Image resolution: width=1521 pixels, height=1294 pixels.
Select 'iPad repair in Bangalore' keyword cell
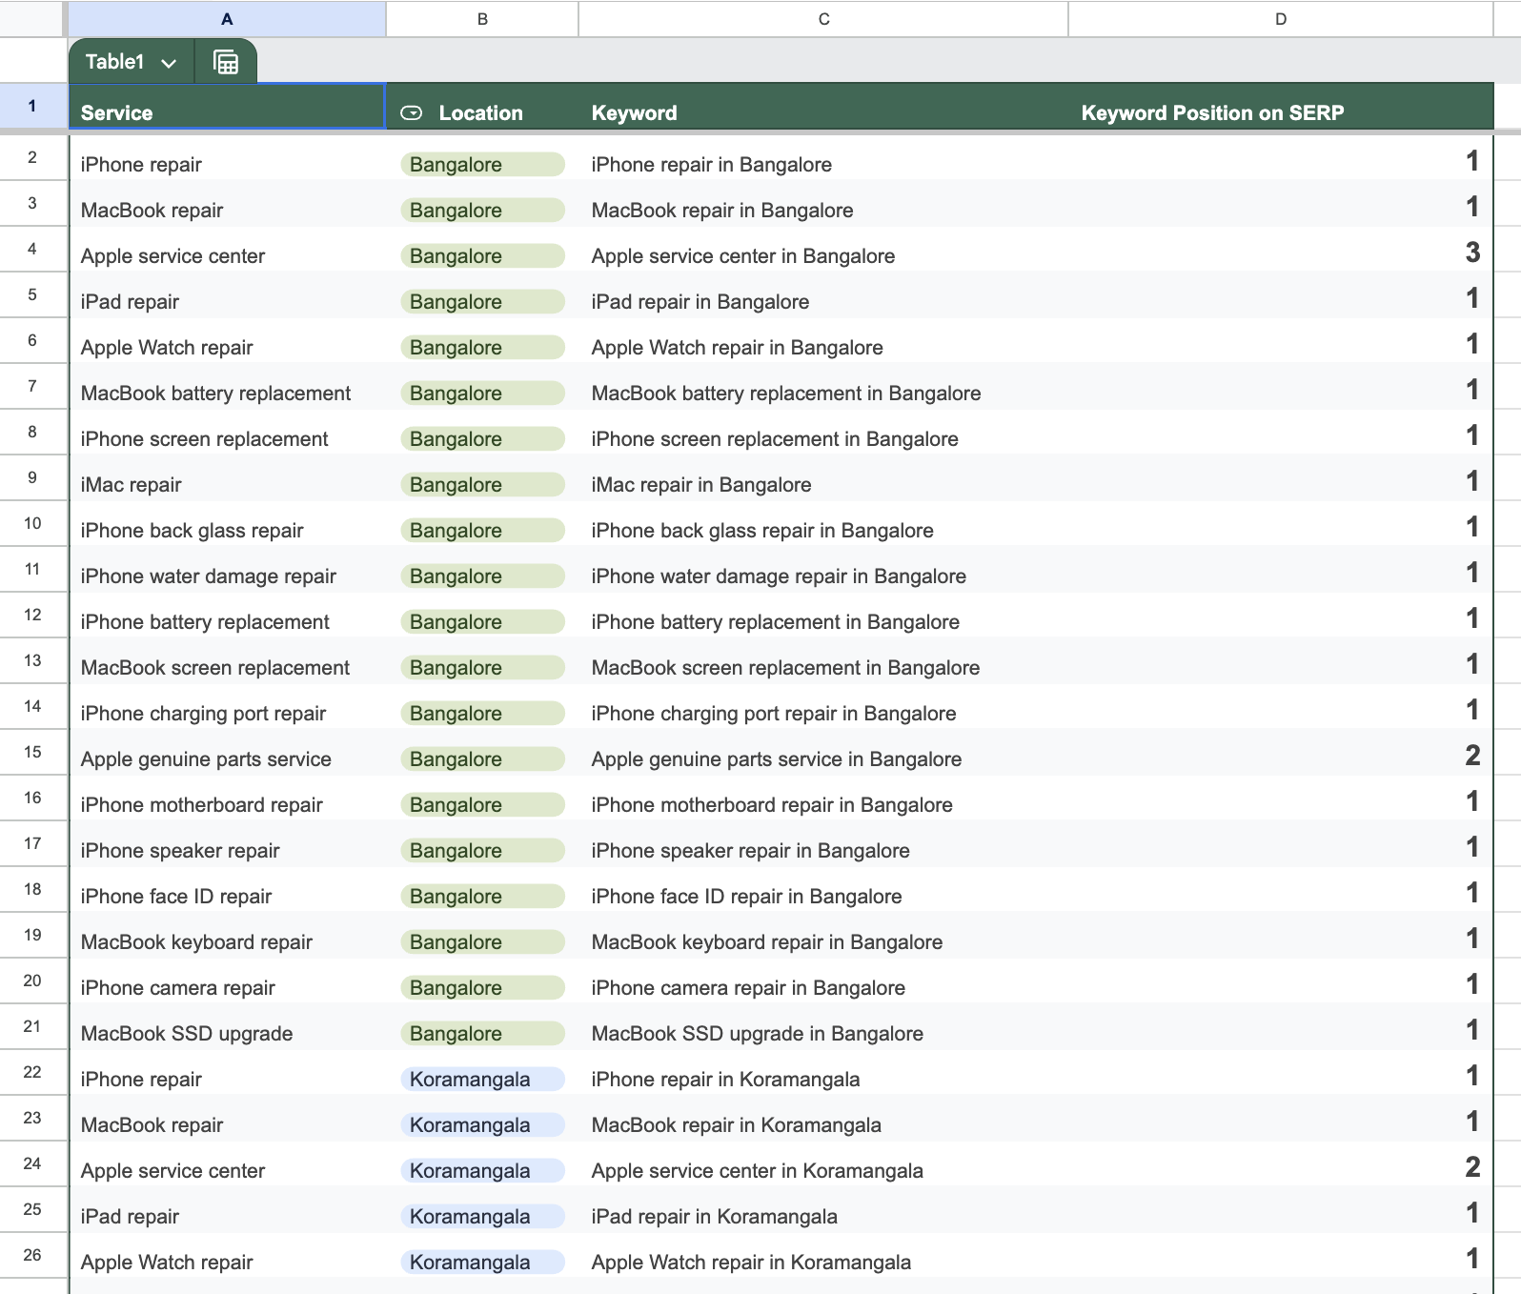point(823,294)
